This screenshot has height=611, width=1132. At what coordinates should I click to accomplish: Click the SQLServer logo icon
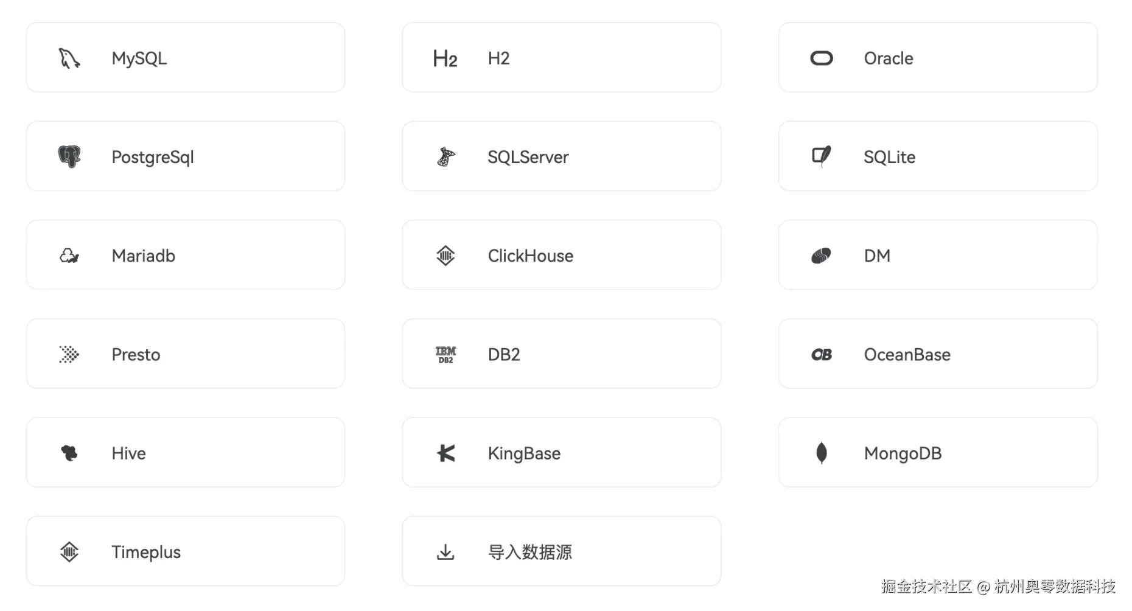[x=446, y=157]
